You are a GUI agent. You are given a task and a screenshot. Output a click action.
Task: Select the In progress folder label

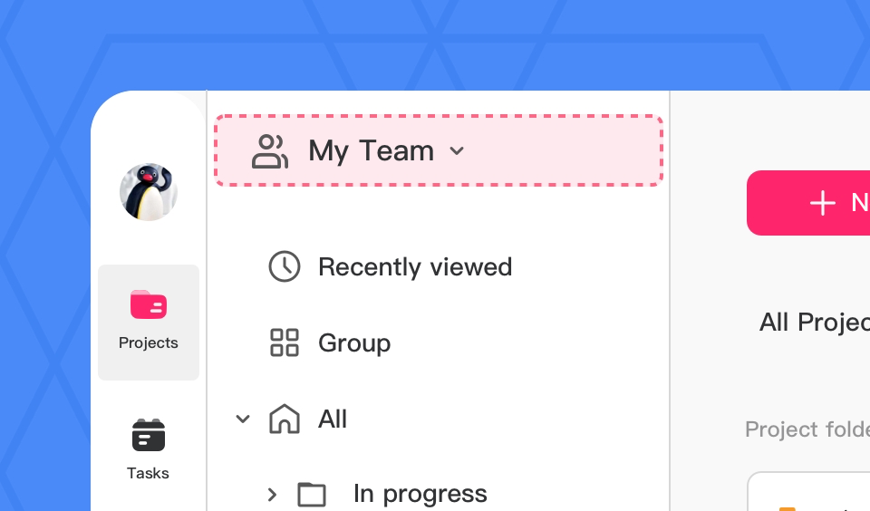[x=420, y=494]
